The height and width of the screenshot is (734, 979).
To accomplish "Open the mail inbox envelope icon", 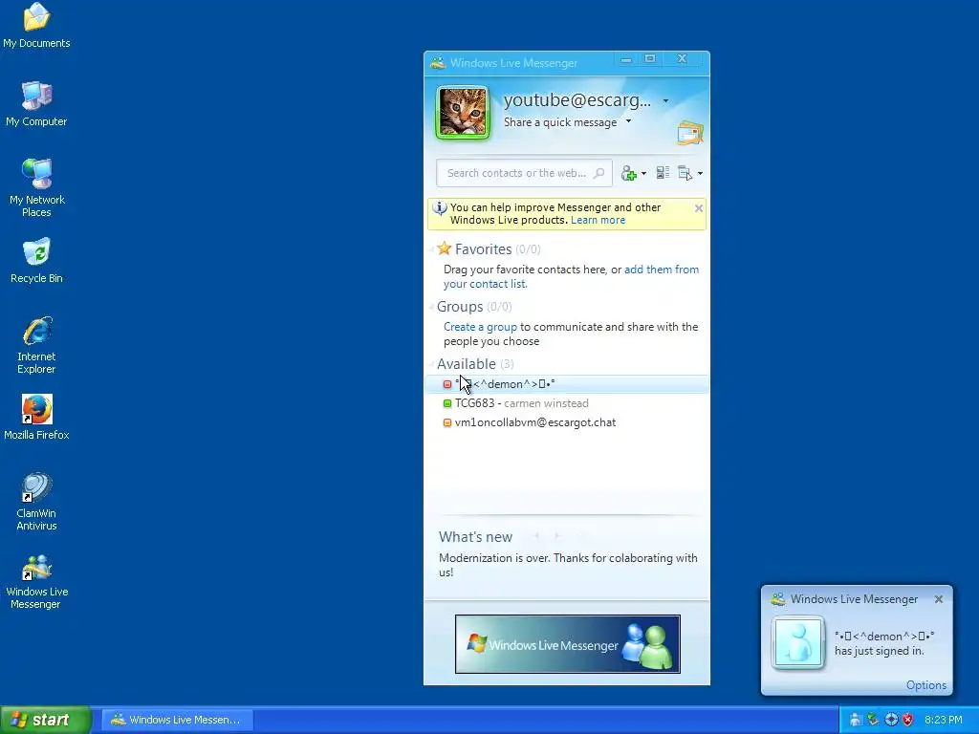I will click(690, 133).
